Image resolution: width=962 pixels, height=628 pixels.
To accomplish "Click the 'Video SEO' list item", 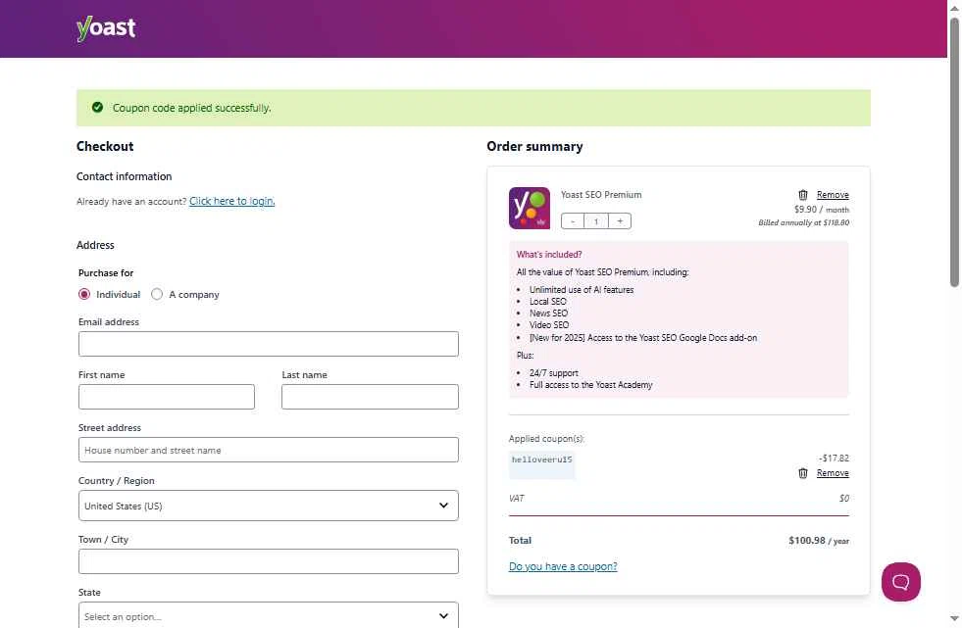I will tap(549, 325).
